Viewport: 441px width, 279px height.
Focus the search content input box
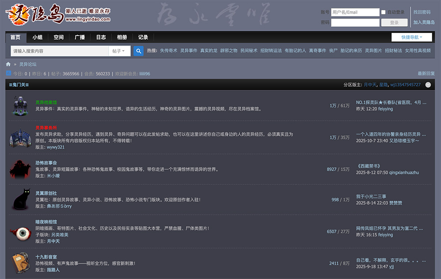click(60, 51)
